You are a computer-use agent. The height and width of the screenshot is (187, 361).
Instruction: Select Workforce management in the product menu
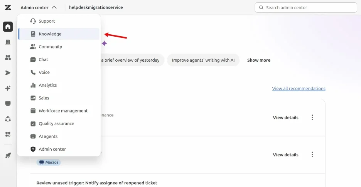click(59, 111)
